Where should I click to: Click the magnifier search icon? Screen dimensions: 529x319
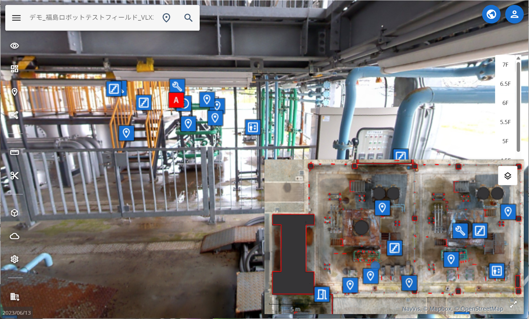click(188, 18)
